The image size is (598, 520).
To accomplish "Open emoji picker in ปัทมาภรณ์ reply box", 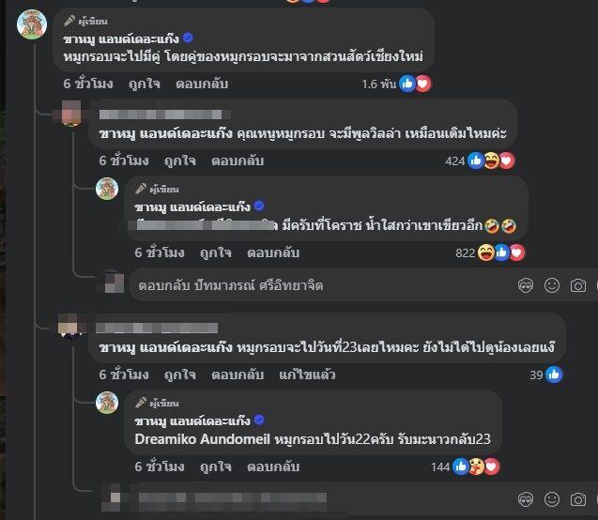I will 552,285.
